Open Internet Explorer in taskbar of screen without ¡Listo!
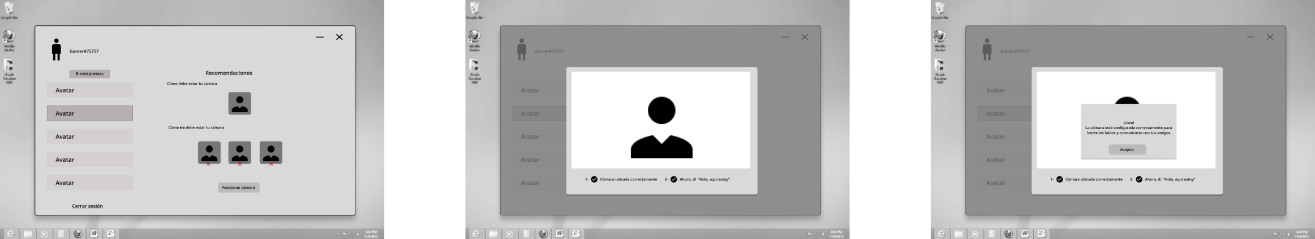Screen dimensions: 1315x239 point(476,234)
